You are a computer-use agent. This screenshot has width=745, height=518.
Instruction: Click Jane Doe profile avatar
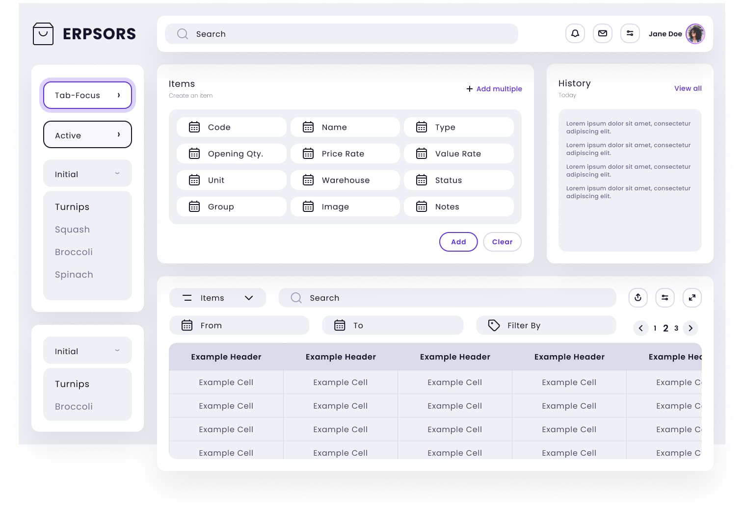[x=695, y=34]
